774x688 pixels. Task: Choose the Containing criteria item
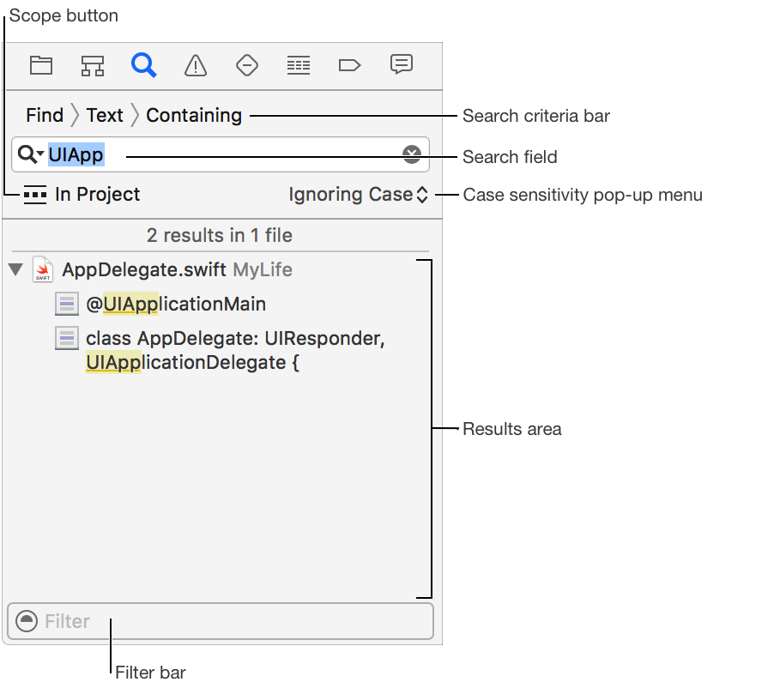point(194,115)
